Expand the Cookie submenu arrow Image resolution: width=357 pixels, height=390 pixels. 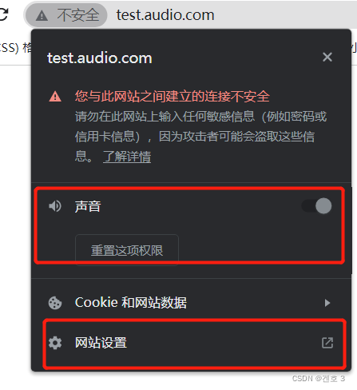[x=327, y=303]
